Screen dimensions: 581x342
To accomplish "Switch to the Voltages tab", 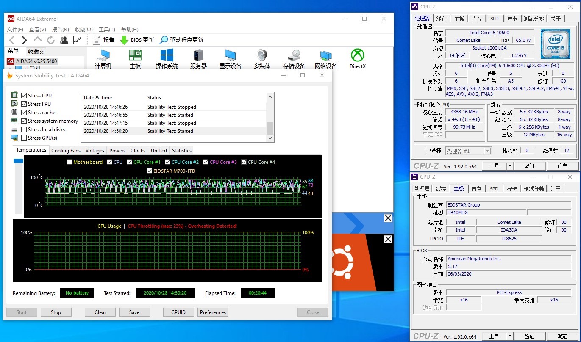I will 95,151.
